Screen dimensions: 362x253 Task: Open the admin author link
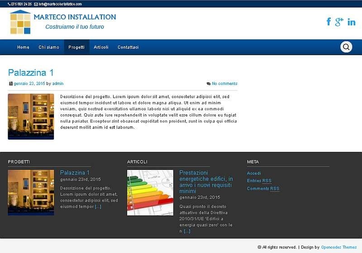[x=58, y=84]
